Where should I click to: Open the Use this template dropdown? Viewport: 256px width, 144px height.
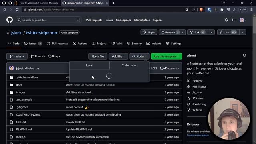tap(166, 56)
